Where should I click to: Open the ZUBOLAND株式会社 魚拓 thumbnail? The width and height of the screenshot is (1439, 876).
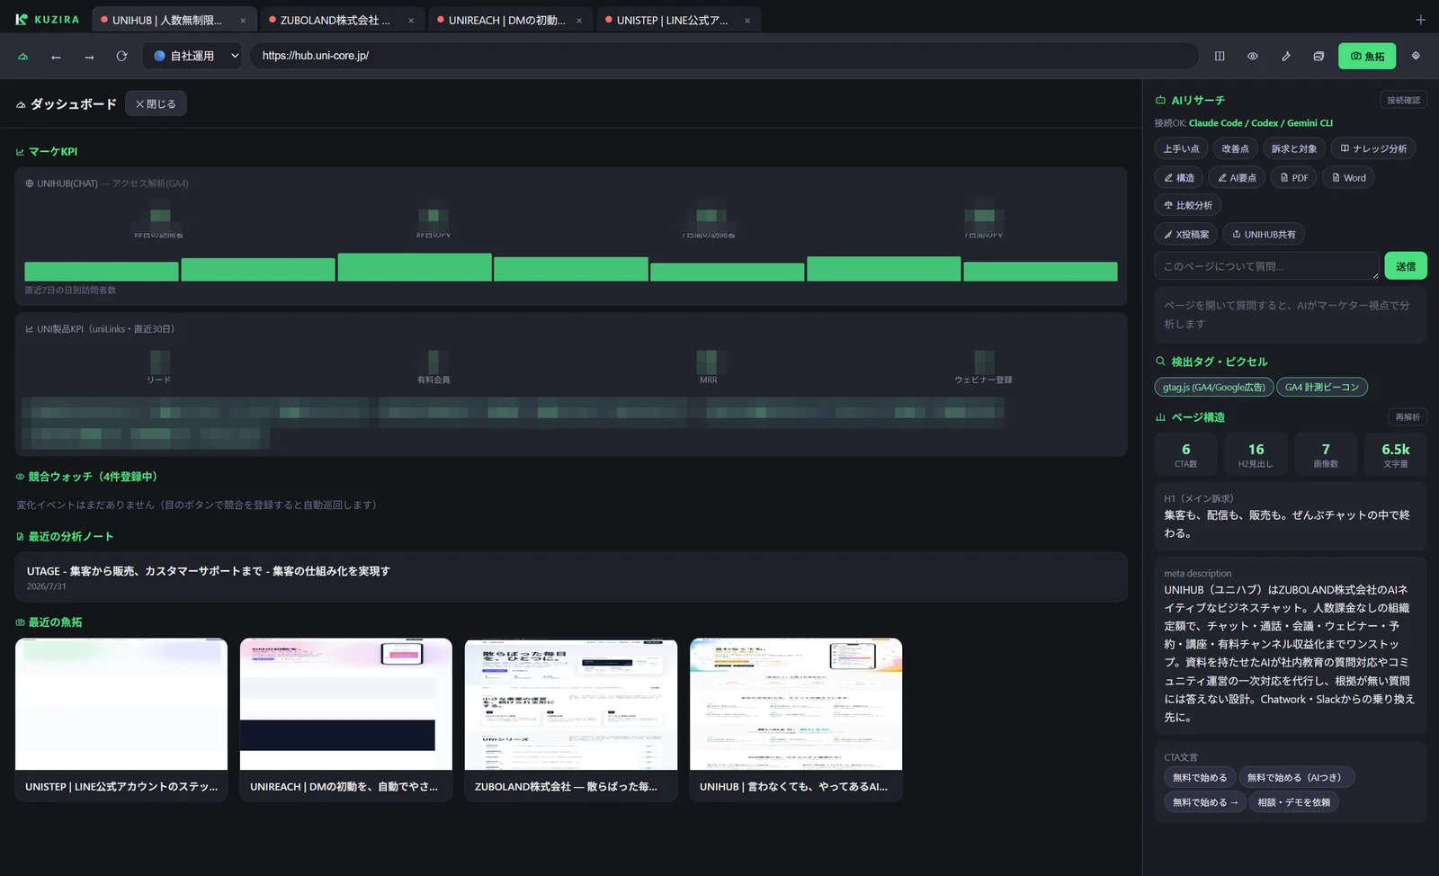pos(571,720)
